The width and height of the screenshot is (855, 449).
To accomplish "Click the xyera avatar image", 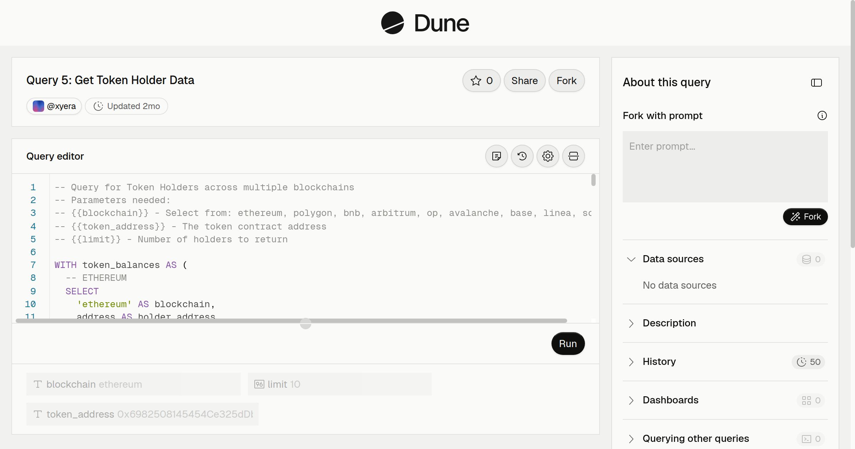I will click(x=38, y=106).
